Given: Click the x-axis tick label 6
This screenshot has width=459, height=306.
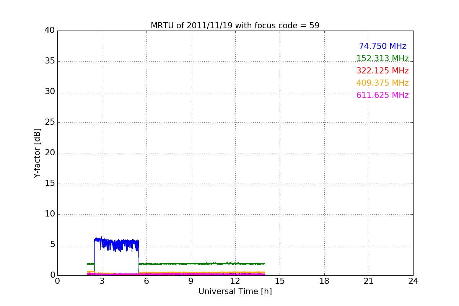Looking at the screenshot, I should coord(146,281).
